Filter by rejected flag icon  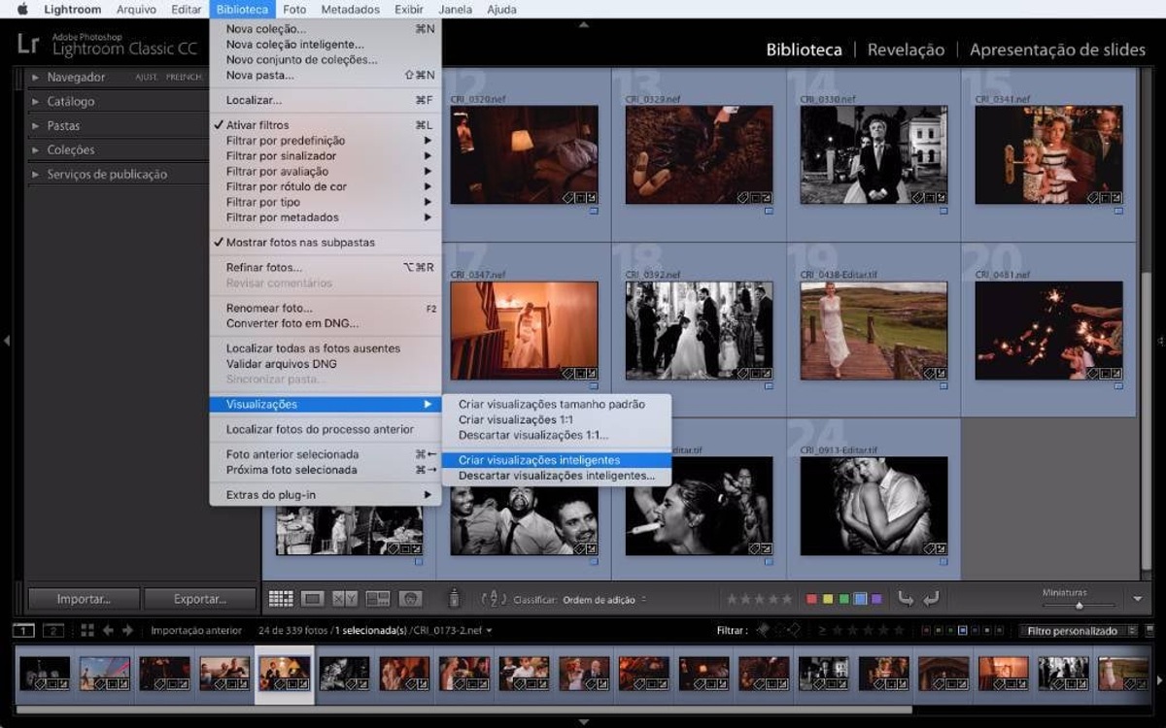pyautogui.click(x=794, y=631)
